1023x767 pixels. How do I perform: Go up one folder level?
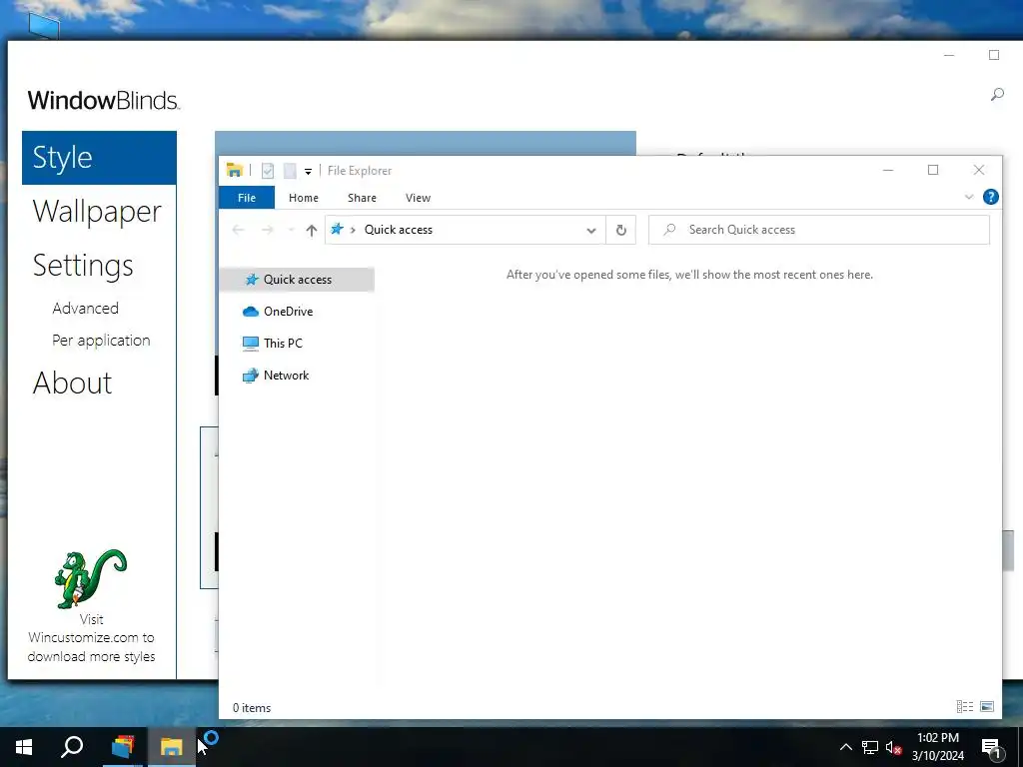pyautogui.click(x=312, y=230)
